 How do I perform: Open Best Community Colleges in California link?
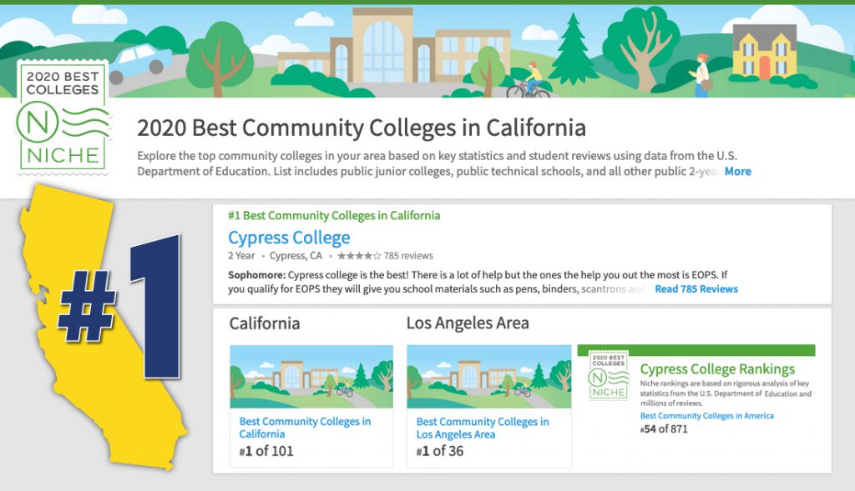pyautogui.click(x=305, y=428)
